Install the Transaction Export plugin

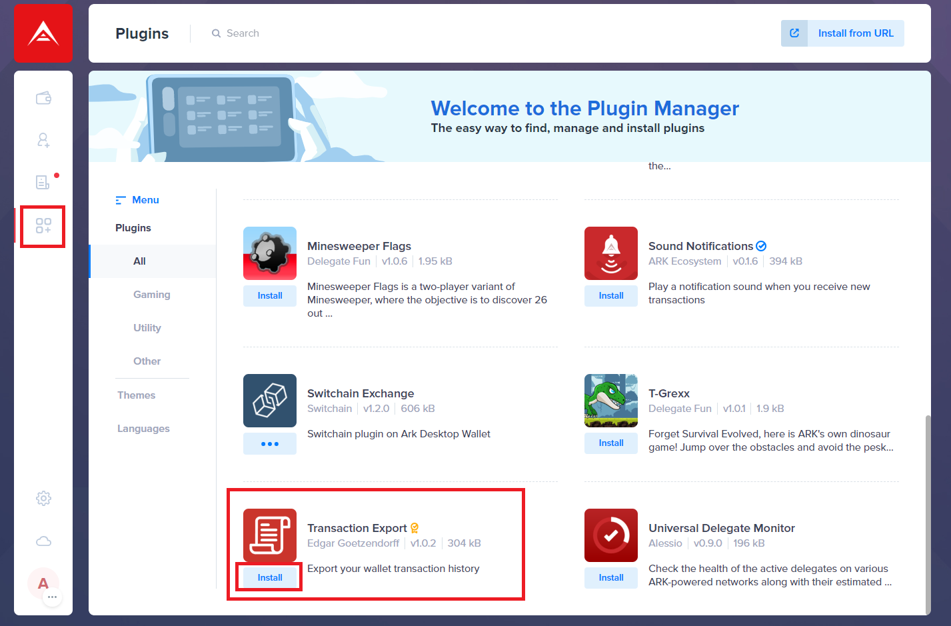[x=270, y=578]
